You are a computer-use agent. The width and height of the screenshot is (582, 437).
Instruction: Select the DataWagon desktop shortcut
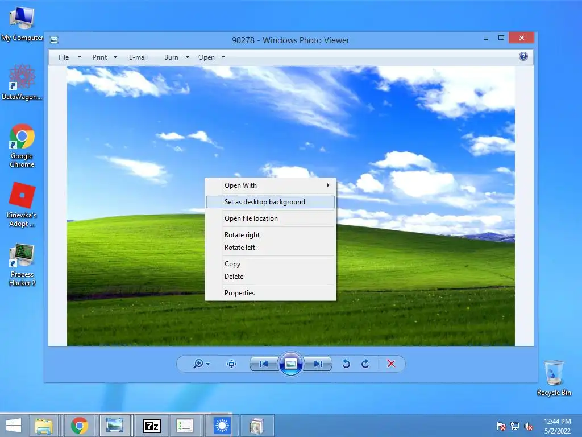22,82
